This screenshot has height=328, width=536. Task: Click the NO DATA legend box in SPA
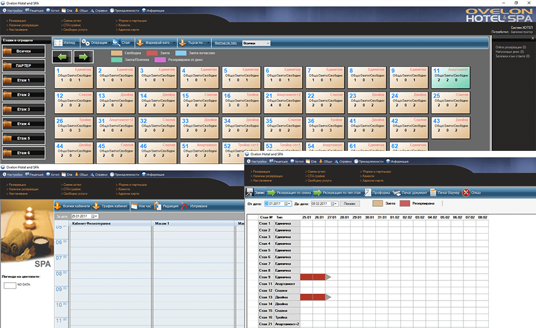[10, 285]
